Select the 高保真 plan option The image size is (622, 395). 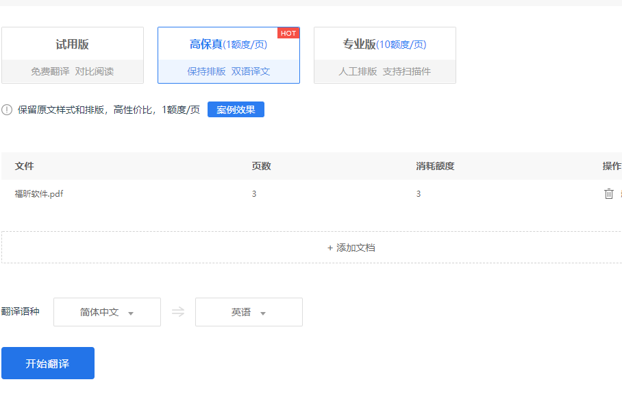(x=228, y=55)
